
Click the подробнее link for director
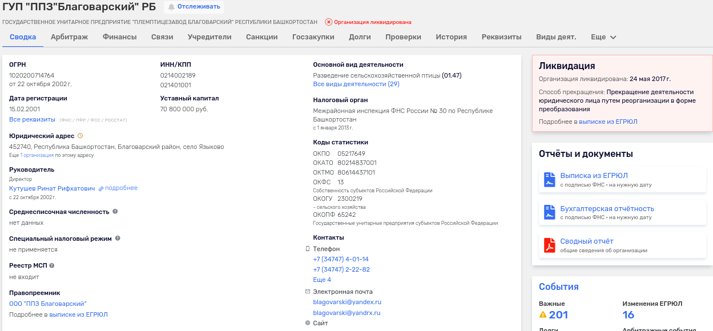121,188
